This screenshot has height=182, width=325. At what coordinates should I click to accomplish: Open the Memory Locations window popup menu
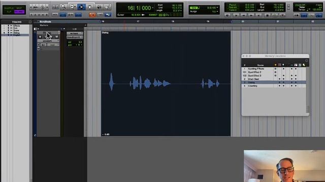click(x=306, y=61)
